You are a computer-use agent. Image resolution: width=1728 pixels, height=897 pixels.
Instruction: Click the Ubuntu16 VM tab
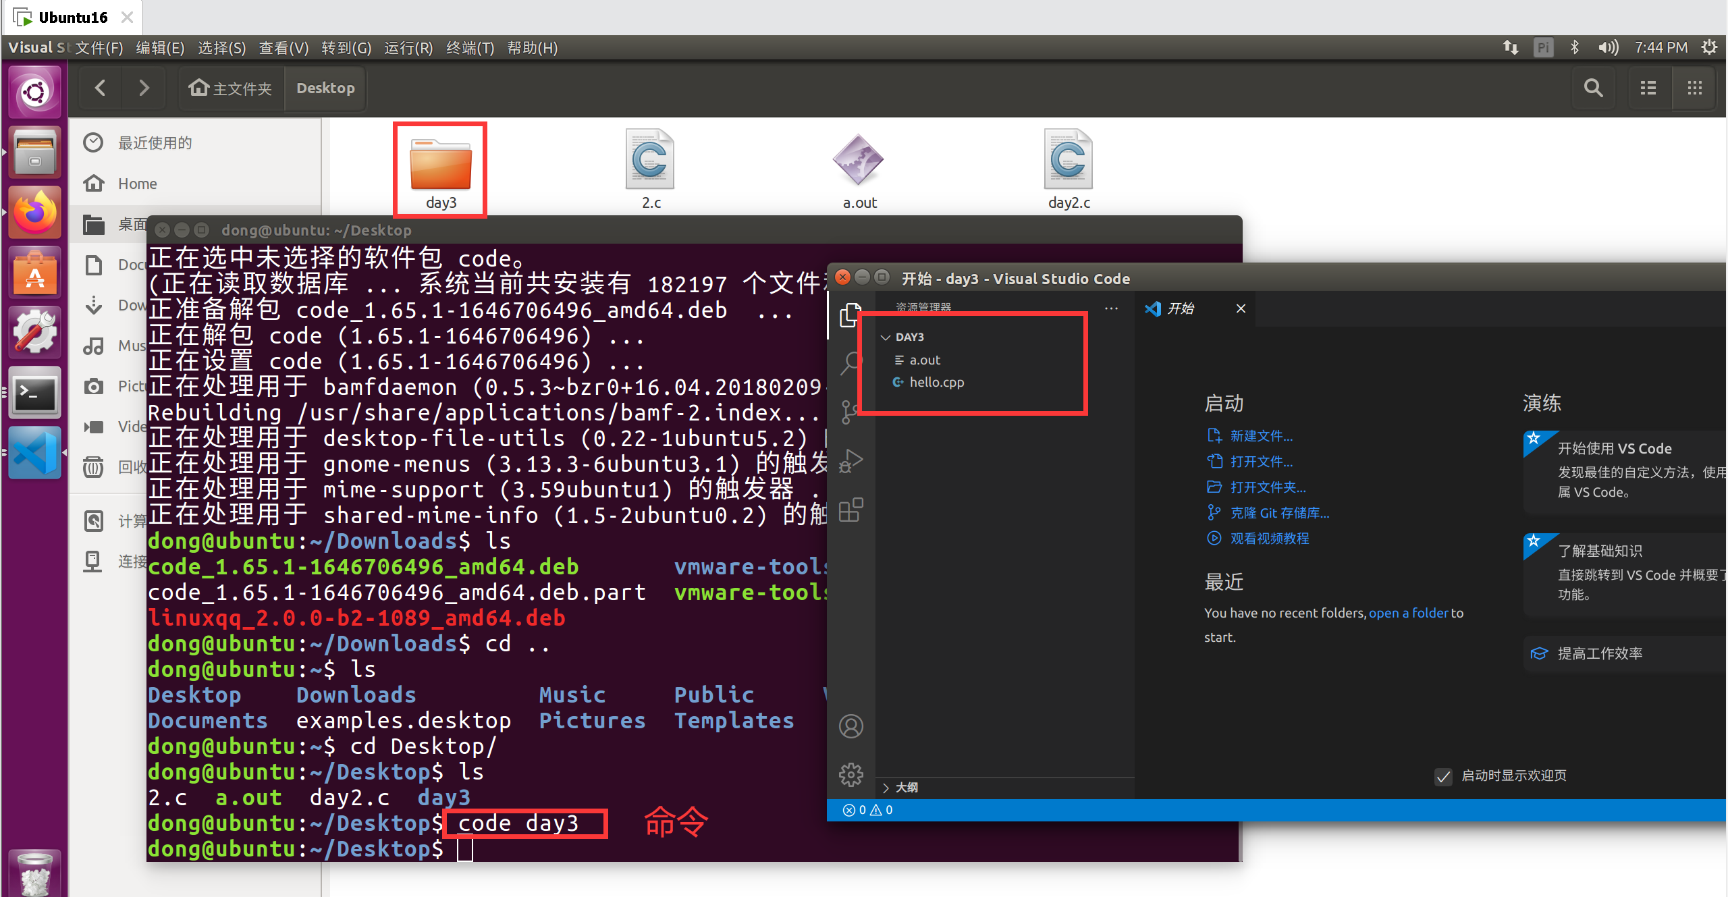pyautogui.click(x=73, y=18)
